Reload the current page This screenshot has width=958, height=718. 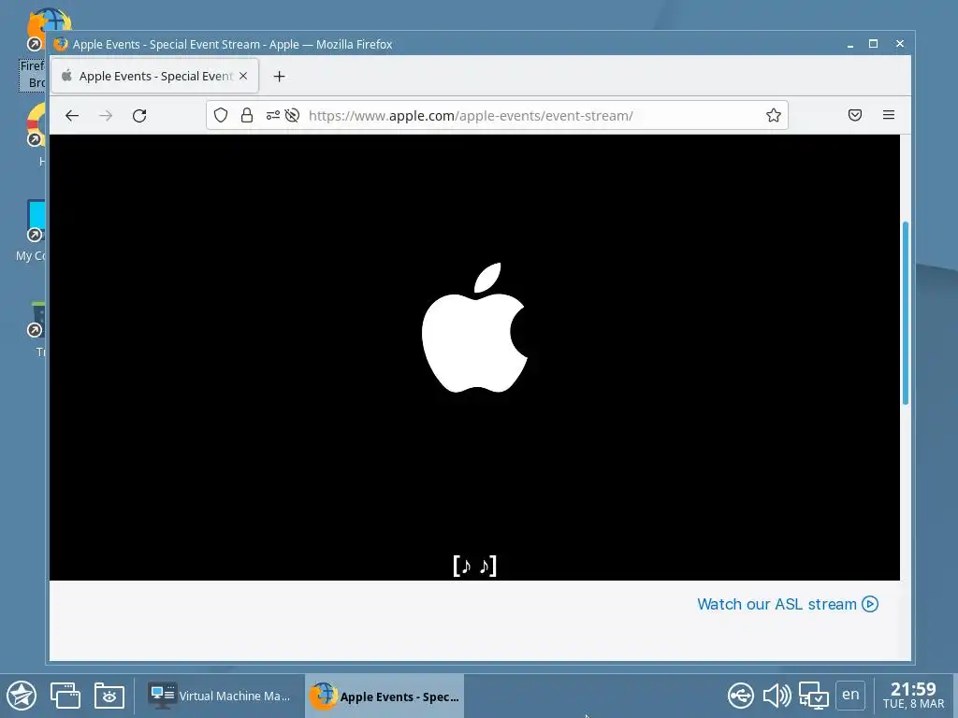click(139, 115)
